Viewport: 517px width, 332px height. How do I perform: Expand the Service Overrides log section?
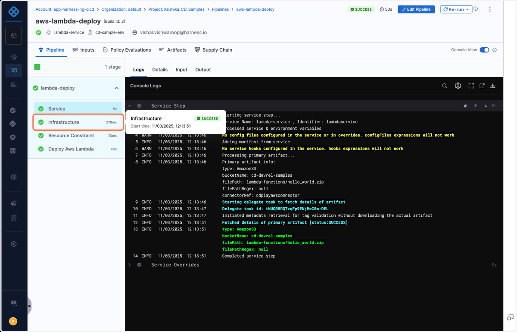130,265
